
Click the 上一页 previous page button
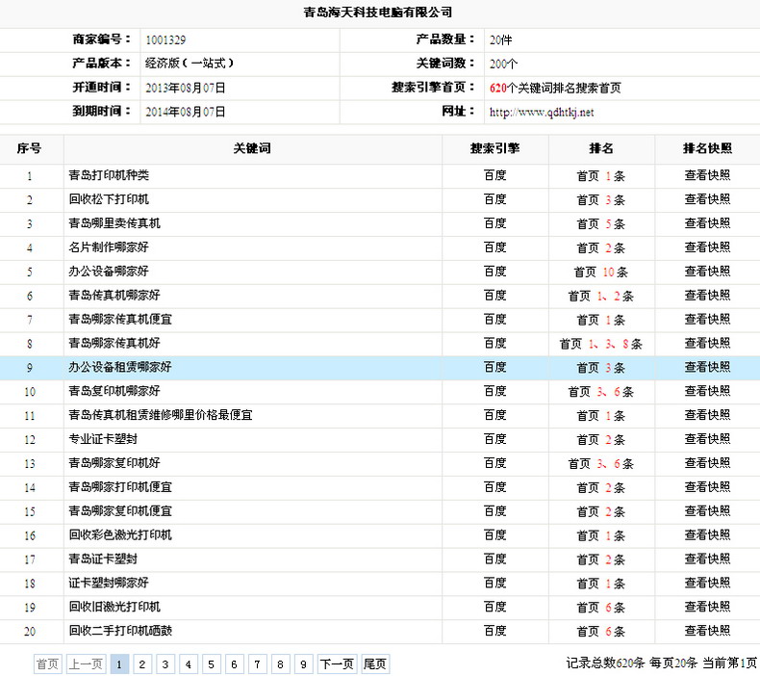click(86, 663)
